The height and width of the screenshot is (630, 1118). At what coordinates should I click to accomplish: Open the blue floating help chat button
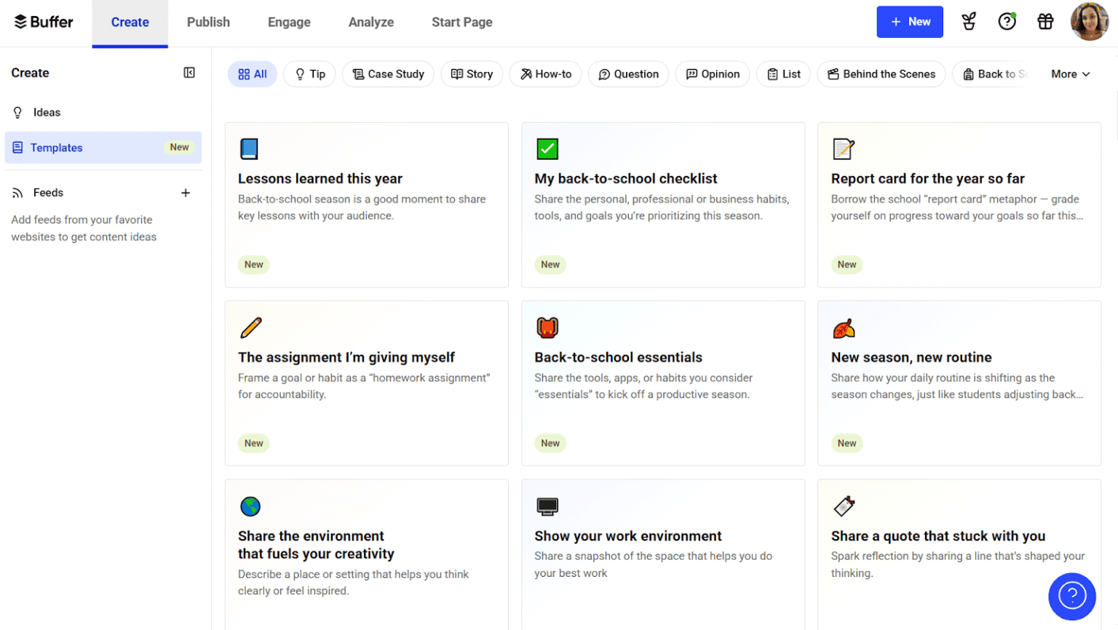(x=1071, y=597)
